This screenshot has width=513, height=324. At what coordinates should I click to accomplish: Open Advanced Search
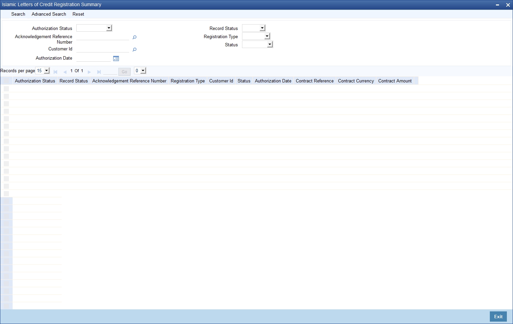49,14
